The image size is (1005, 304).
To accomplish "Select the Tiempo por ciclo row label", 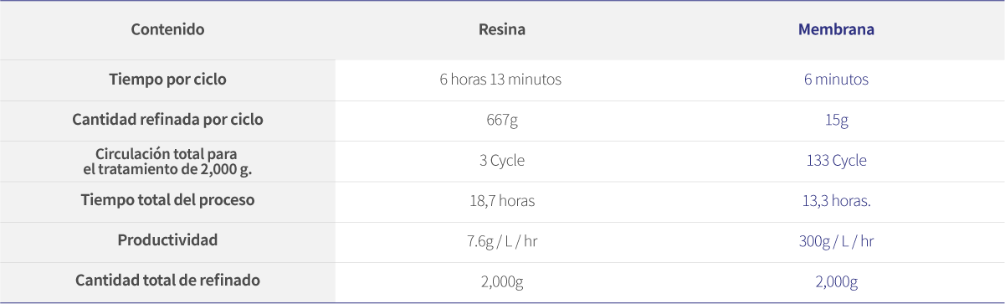I will [x=167, y=80].
